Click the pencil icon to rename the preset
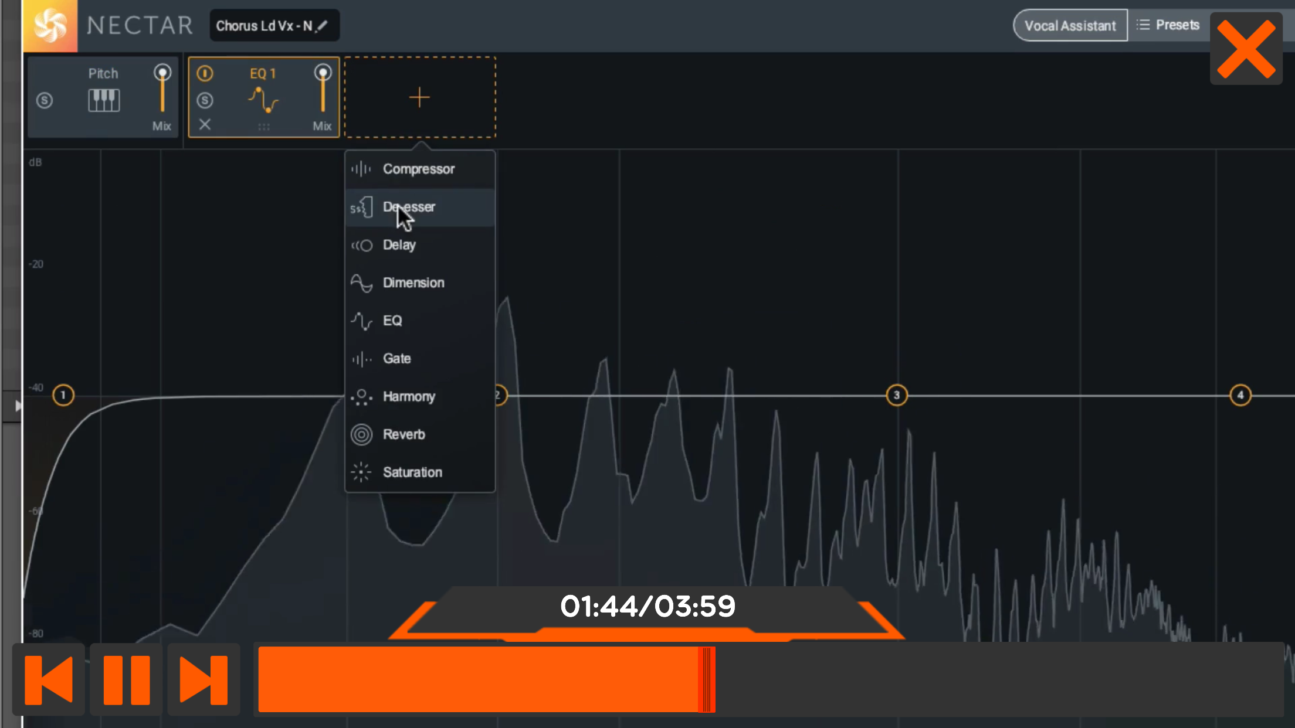The image size is (1295, 728). point(322,26)
